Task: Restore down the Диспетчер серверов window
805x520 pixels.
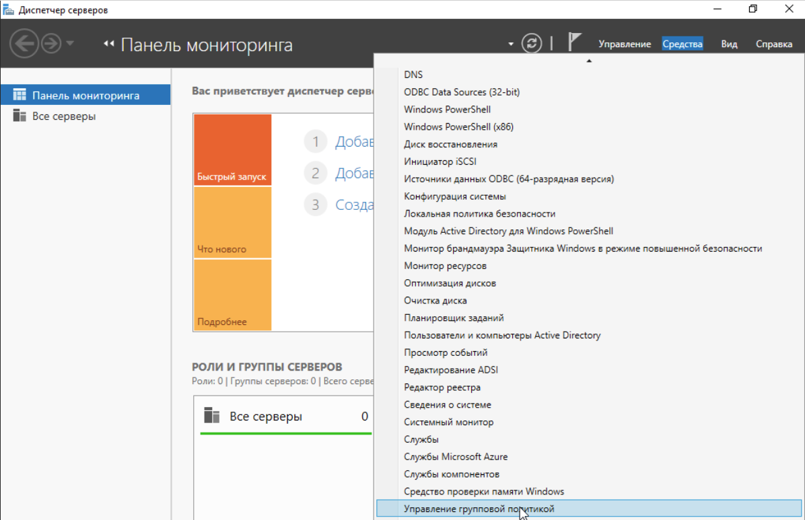Action: point(753,9)
